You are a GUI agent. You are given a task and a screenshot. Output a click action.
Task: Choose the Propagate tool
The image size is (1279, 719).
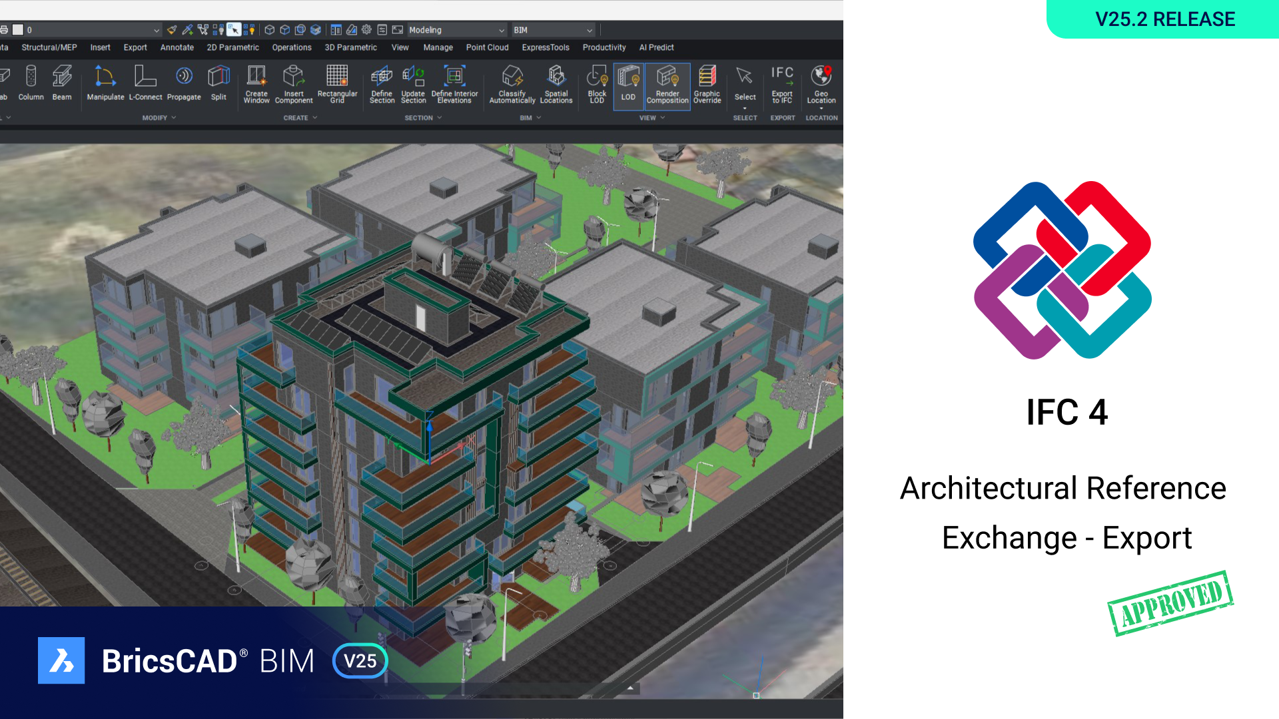[184, 83]
